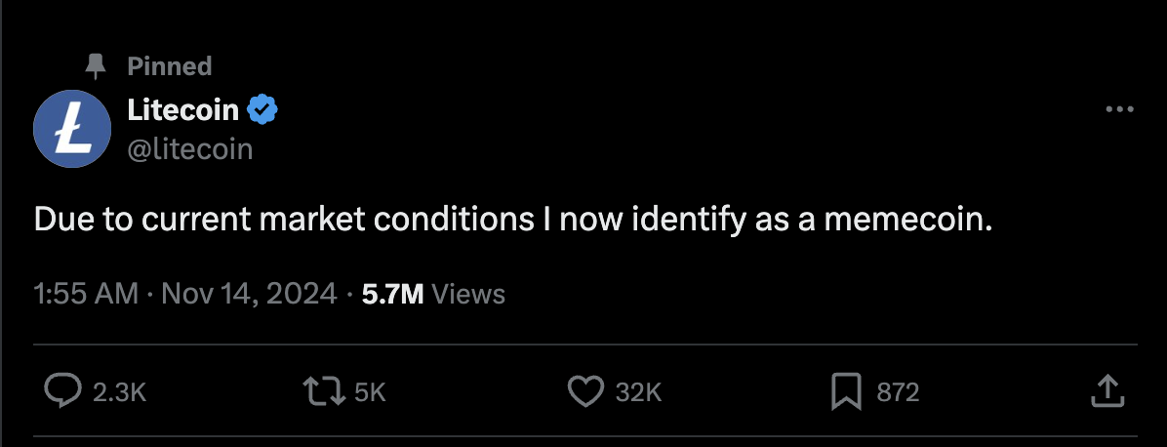Open the Litecoin profile avatar
Screen dimensions: 1167x447
(72, 128)
